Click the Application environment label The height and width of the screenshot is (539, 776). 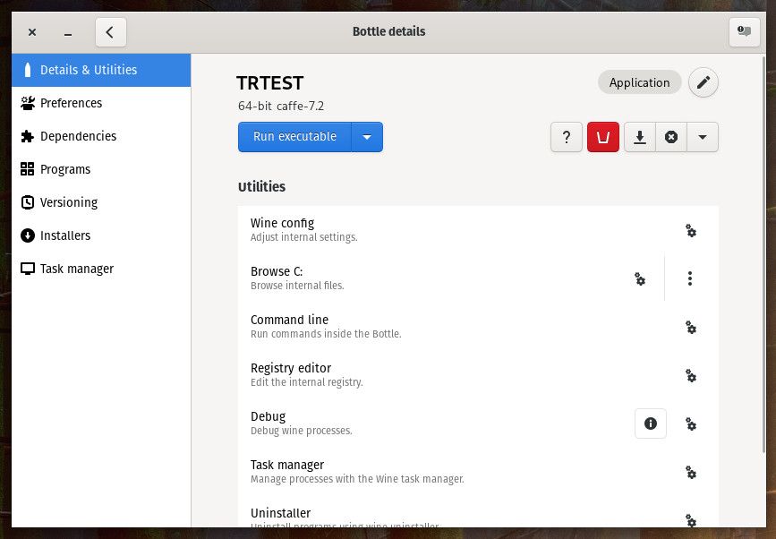pyautogui.click(x=639, y=82)
